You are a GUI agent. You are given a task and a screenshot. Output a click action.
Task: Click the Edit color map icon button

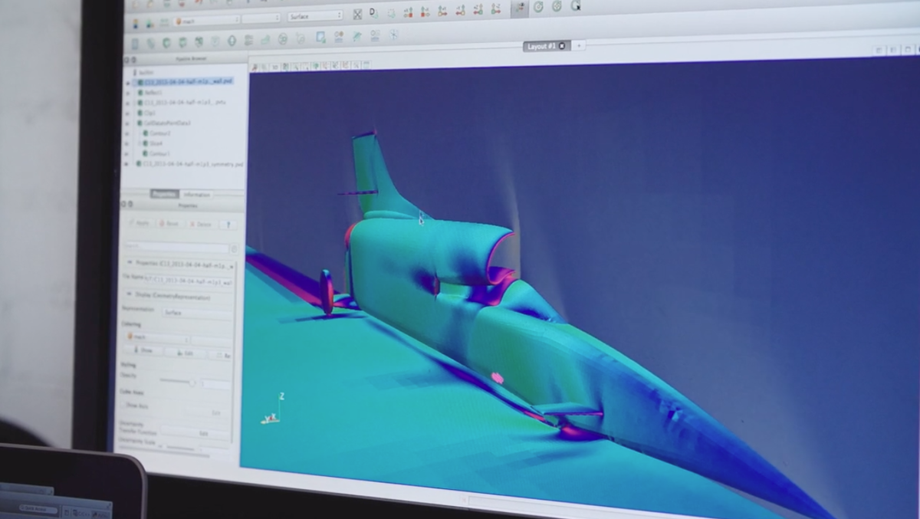pos(185,353)
